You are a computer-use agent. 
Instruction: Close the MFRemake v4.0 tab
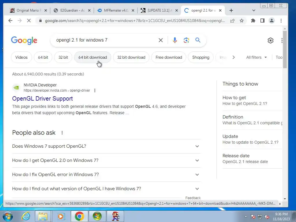point(133,11)
